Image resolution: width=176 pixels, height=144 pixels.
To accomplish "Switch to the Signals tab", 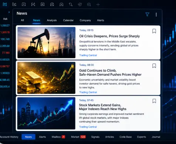I will (x=95, y=137).
